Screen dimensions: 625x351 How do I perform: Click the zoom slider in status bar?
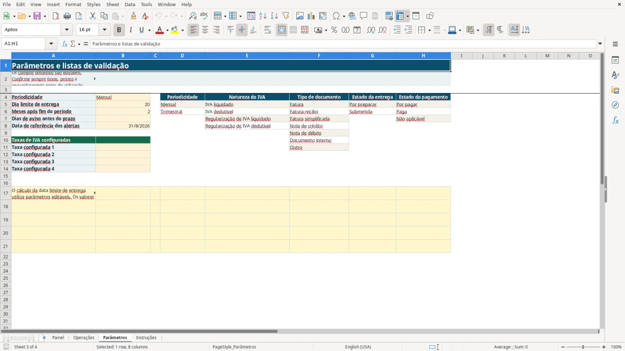coord(583,347)
